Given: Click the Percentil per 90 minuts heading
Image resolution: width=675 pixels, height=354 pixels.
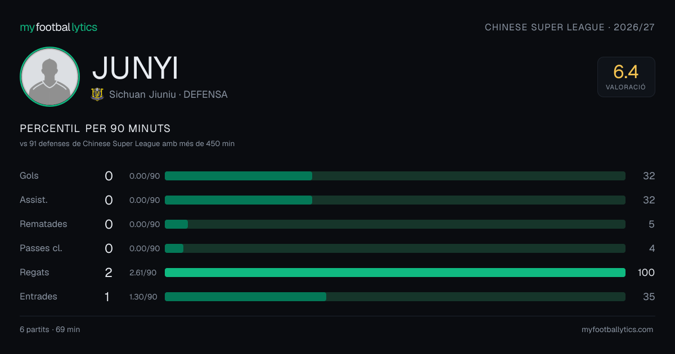Looking at the screenshot, I should (x=95, y=129).
